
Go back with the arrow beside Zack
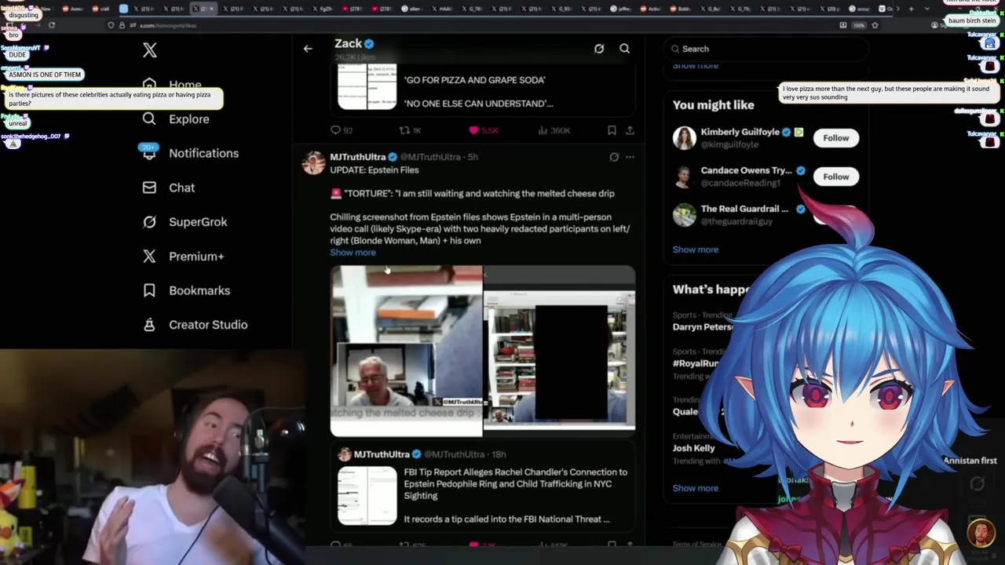tap(308, 49)
